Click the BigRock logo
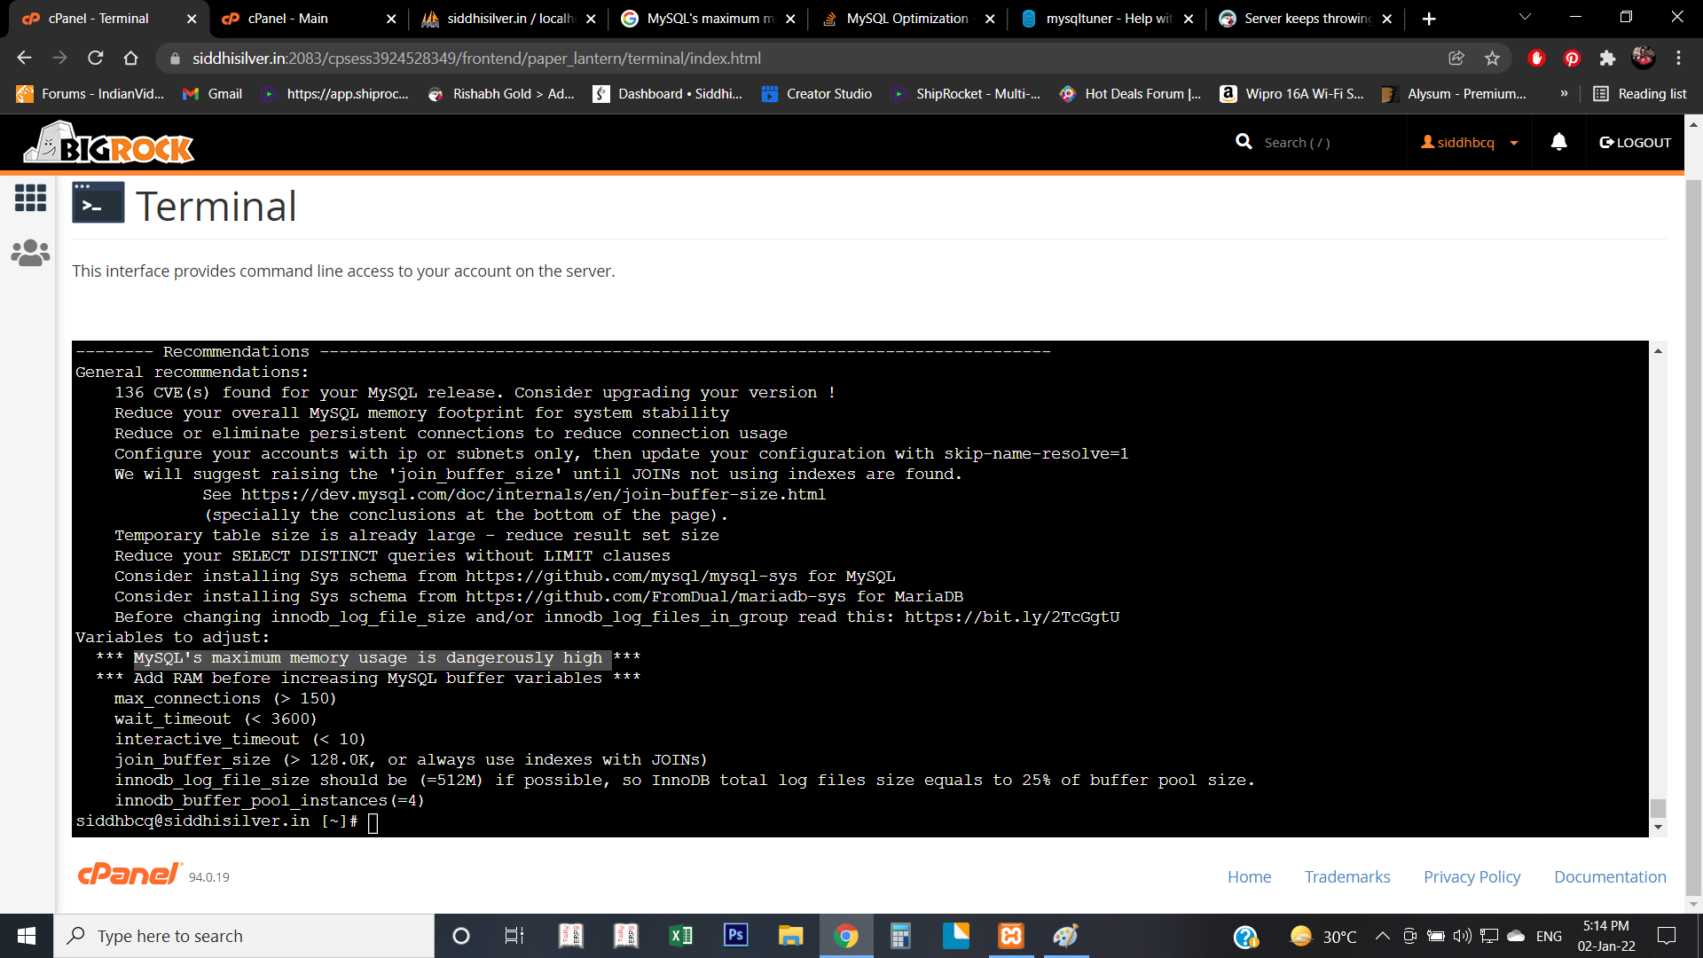Viewport: 1703px width, 958px height. 108,143
